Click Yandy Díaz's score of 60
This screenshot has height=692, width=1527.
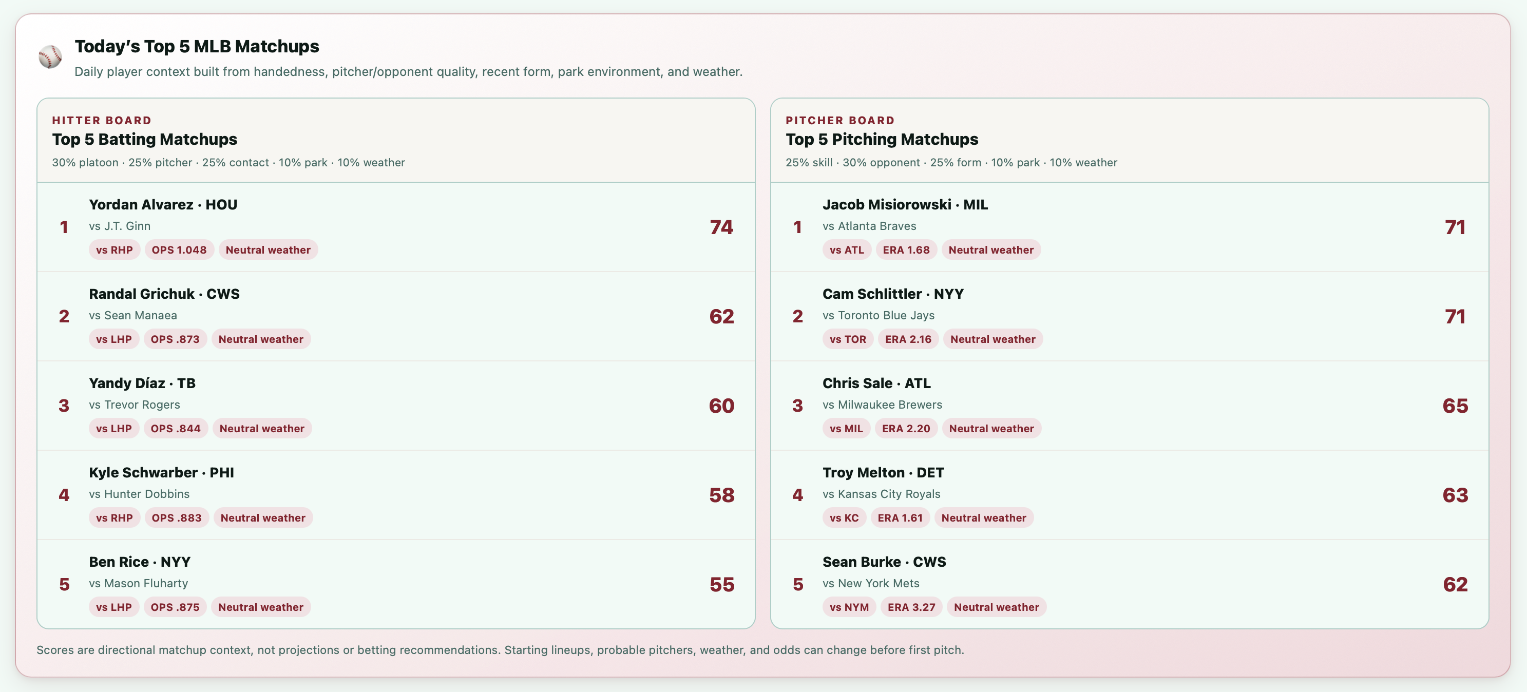[x=721, y=407]
